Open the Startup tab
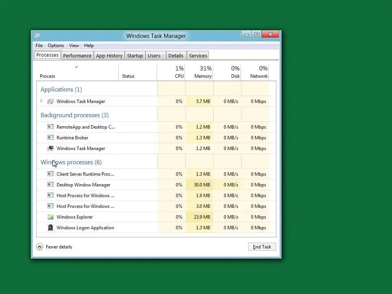The height and width of the screenshot is (294, 392). [135, 56]
